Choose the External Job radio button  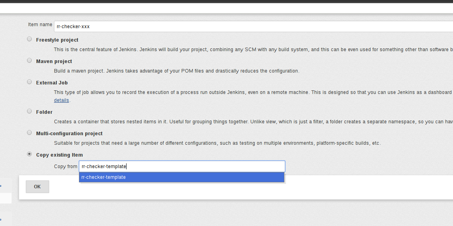pos(29,82)
